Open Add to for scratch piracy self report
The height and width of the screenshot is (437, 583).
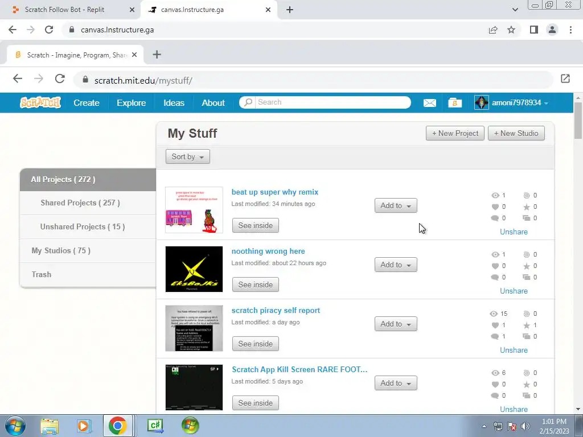tap(396, 324)
